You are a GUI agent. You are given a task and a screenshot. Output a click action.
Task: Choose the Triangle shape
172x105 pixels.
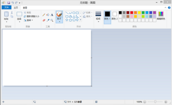pos(74,17)
